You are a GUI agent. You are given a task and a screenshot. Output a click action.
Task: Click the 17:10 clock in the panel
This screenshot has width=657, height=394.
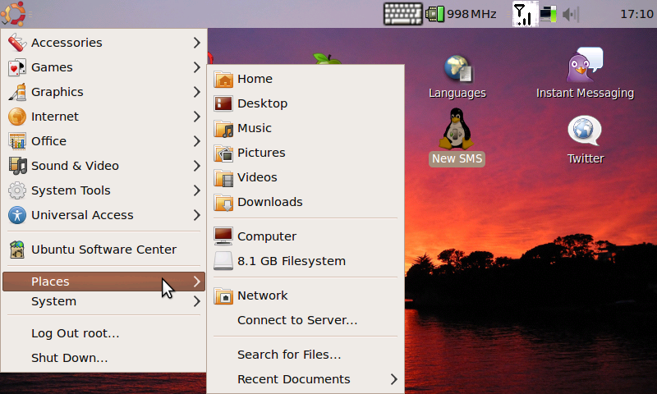coord(636,14)
